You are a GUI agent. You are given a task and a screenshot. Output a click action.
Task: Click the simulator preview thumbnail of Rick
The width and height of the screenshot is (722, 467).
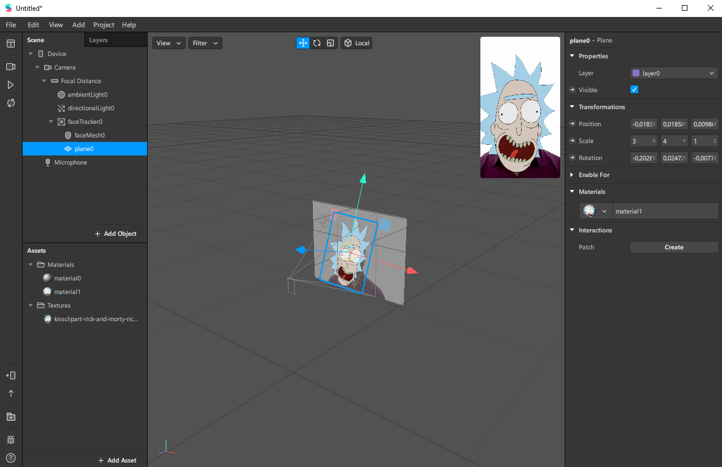tap(520, 107)
